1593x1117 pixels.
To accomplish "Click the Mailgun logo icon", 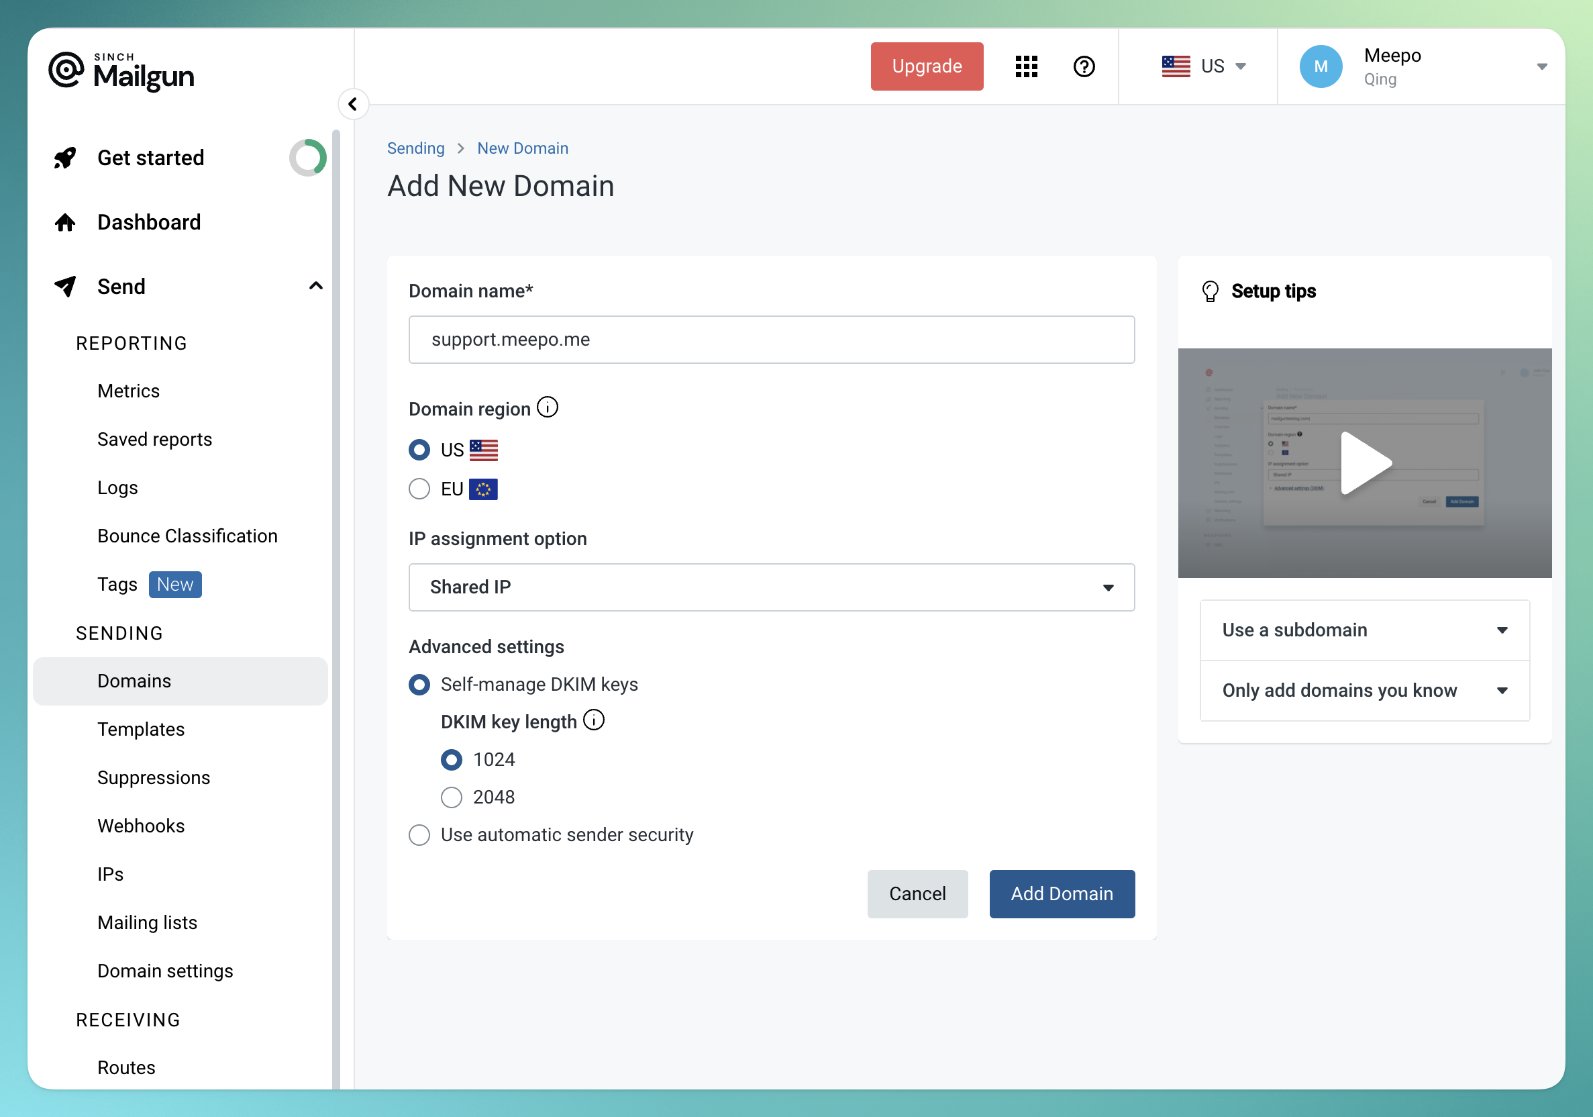I will click(x=66, y=70).
